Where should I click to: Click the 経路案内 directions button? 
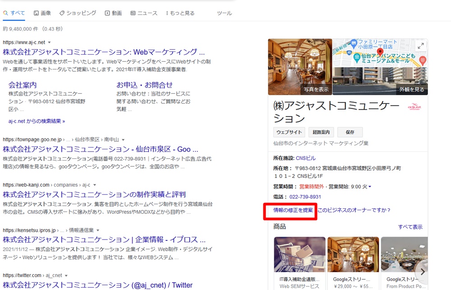point(321,132)
